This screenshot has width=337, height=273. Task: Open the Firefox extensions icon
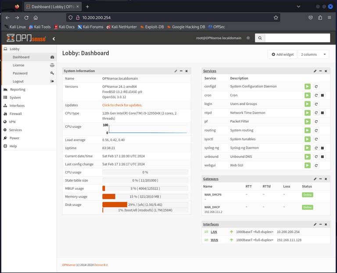point(320,18)
